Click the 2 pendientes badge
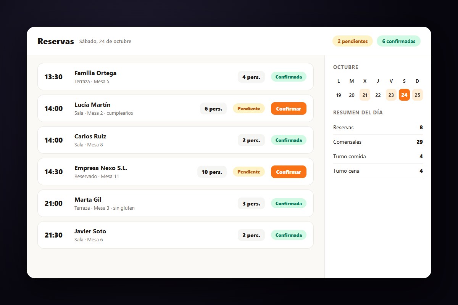Screen dimensions: 458x305 (353, 41)
